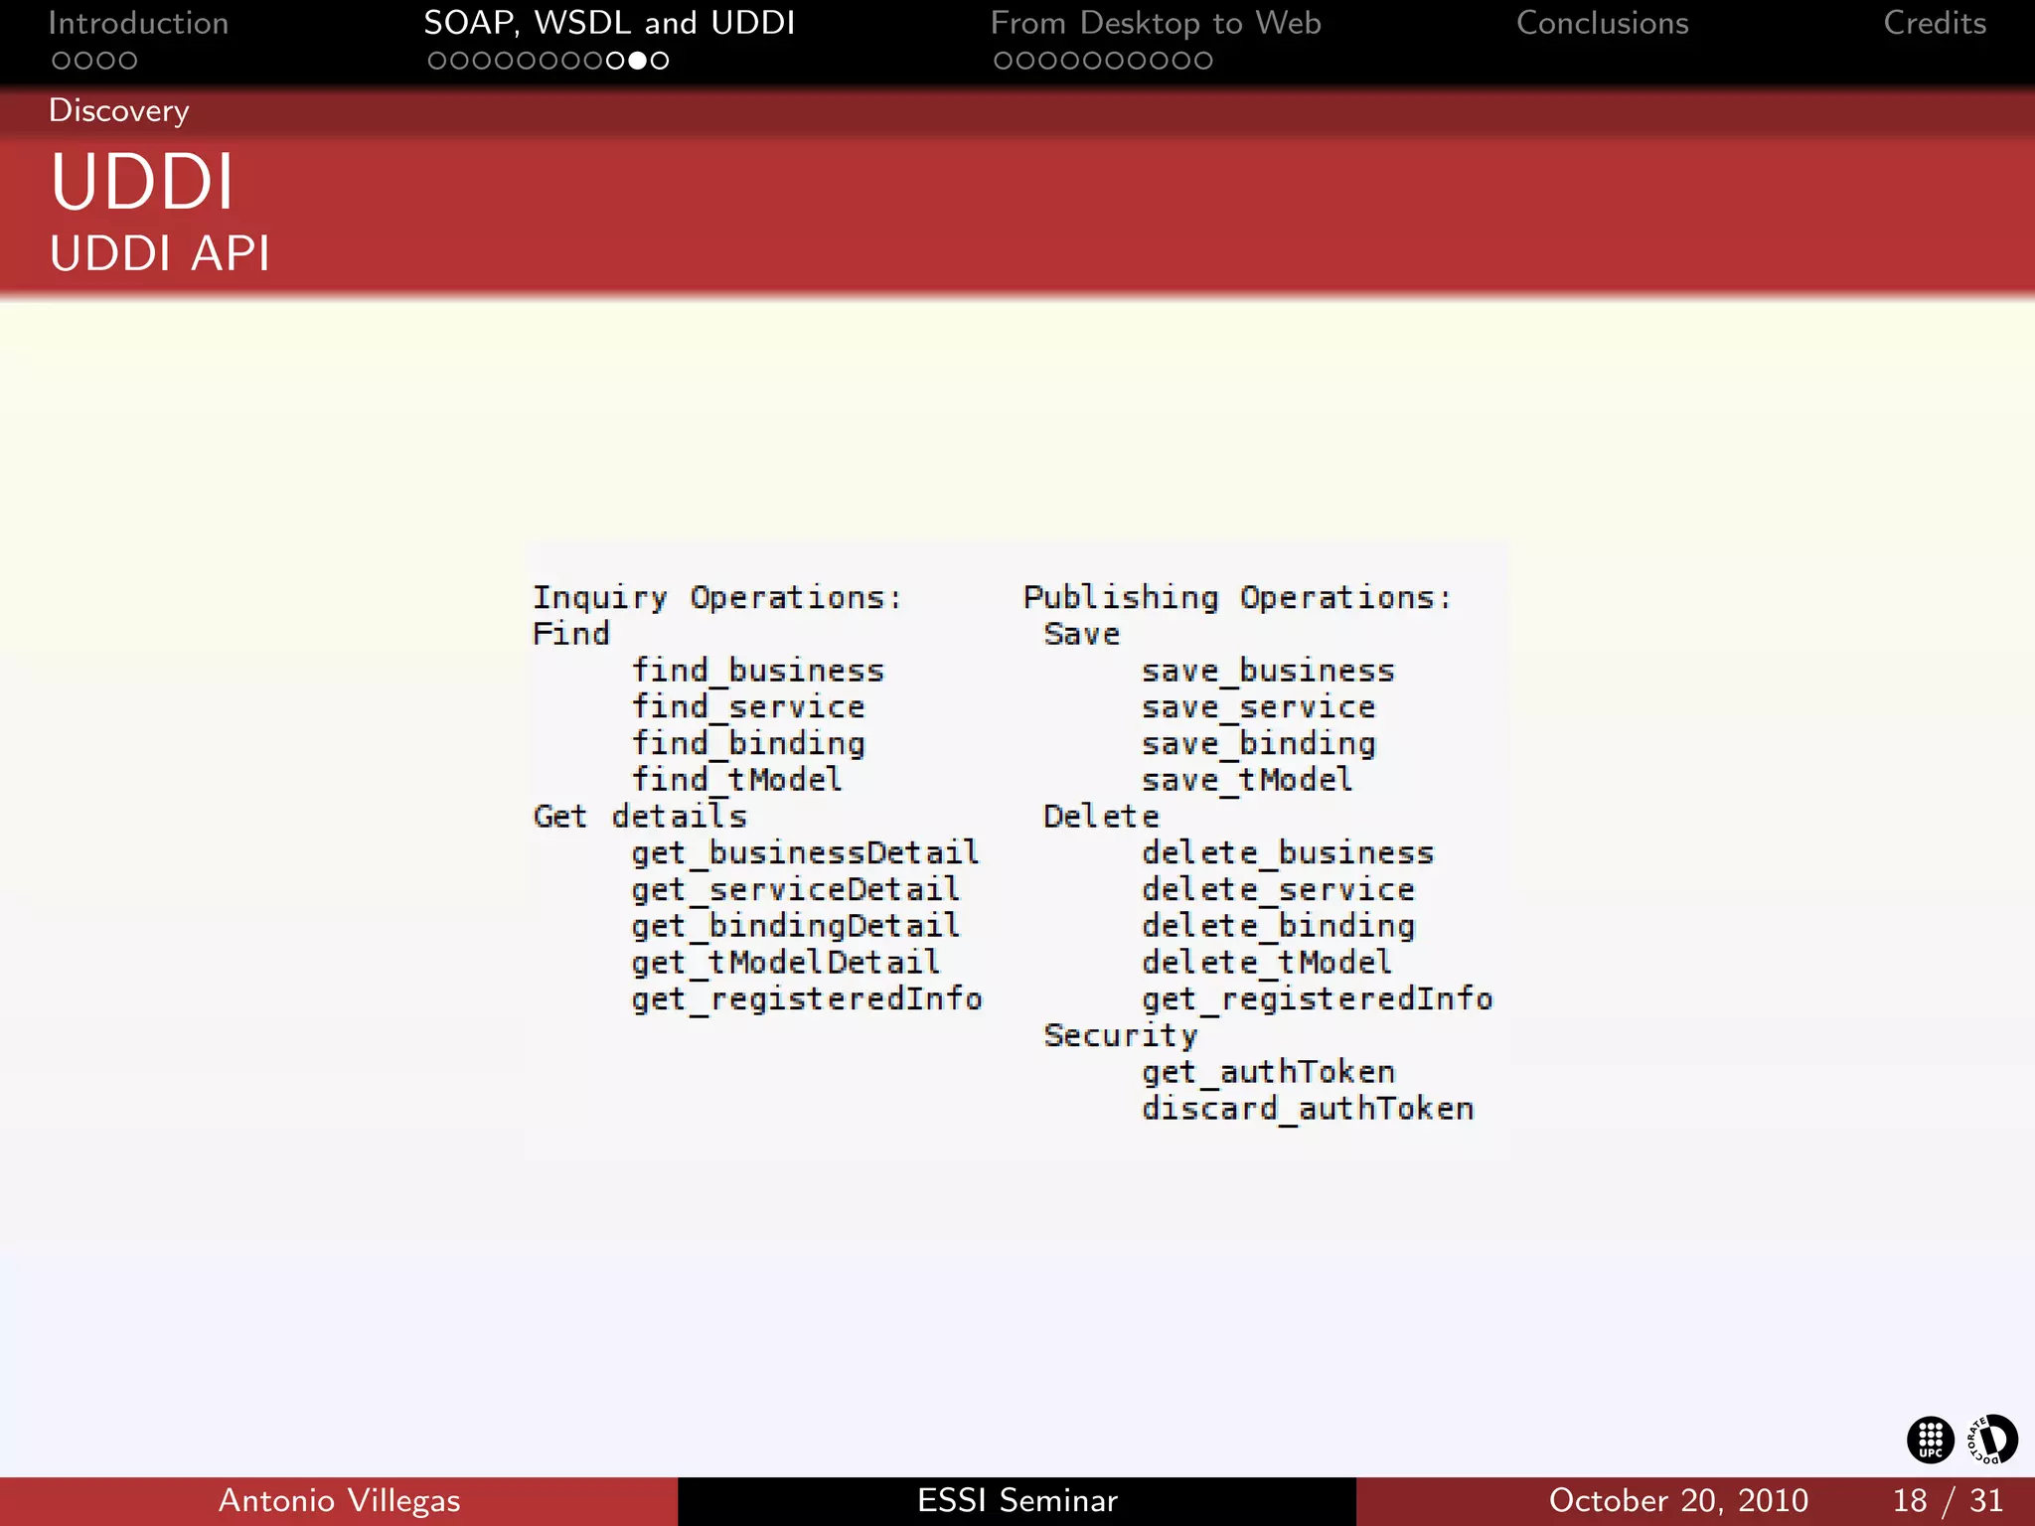The width and height of the screenshot is (2035, 1526).
Task: Click get_businessDetail text
Action: [806, 853]
